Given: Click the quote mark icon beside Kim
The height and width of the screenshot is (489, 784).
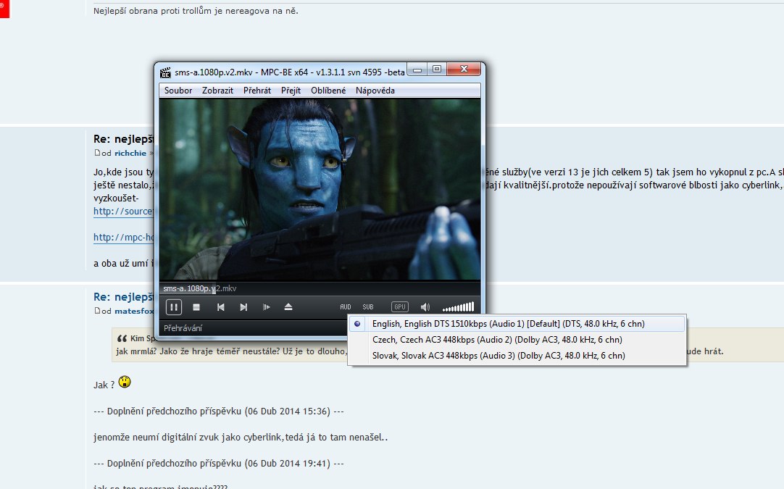Looking at the screenshot, I should [122, 338].
